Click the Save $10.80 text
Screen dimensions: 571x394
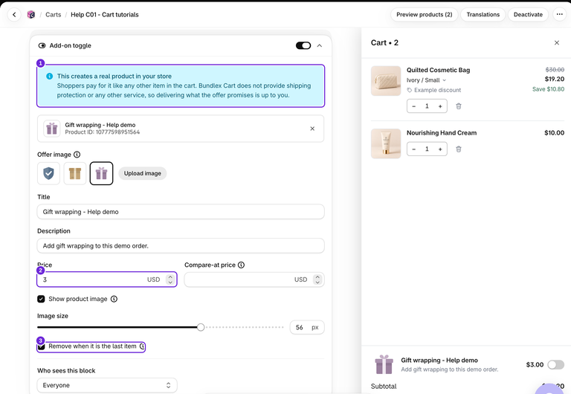[x=548, y=89]
